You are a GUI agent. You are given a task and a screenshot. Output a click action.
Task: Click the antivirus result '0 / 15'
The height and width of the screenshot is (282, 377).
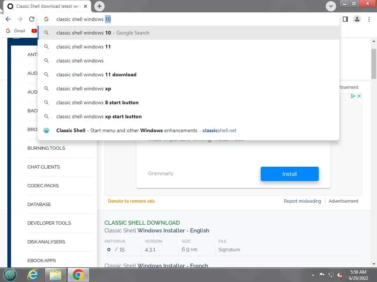[116, 249]
